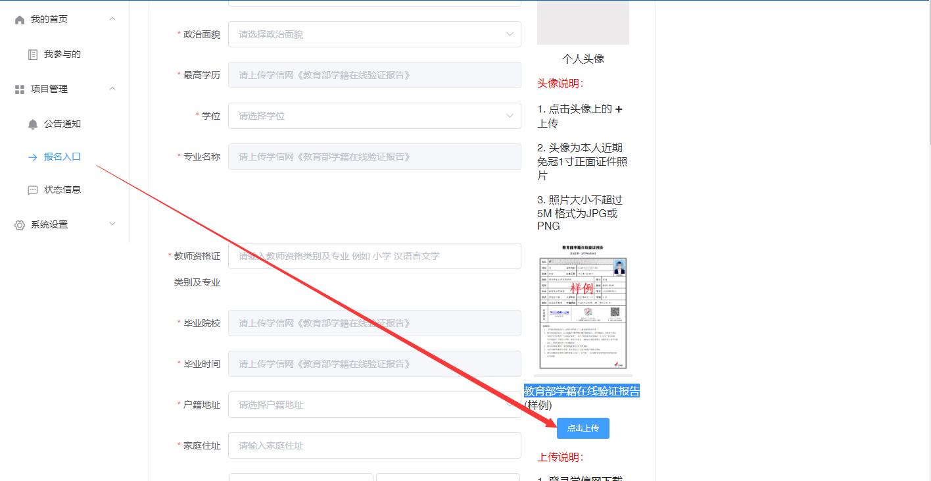Collapse the 项目管理 menu chevron
This screenshot has width=931, height=481.
point(112,89)
